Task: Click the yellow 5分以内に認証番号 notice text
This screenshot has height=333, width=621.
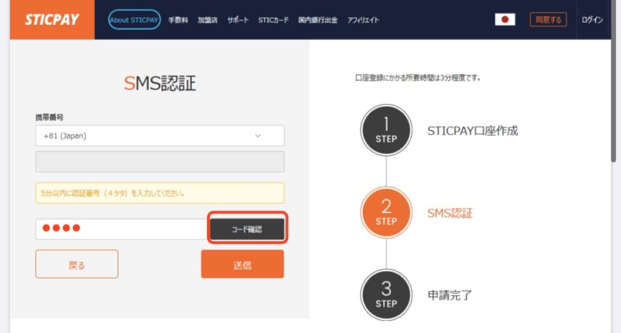Action: pyautogui.click(x=112, y=193)
